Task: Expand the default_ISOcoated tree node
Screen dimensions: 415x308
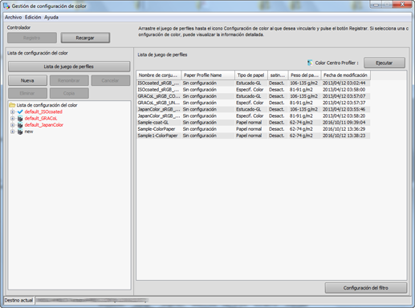Action: [12, 111]
